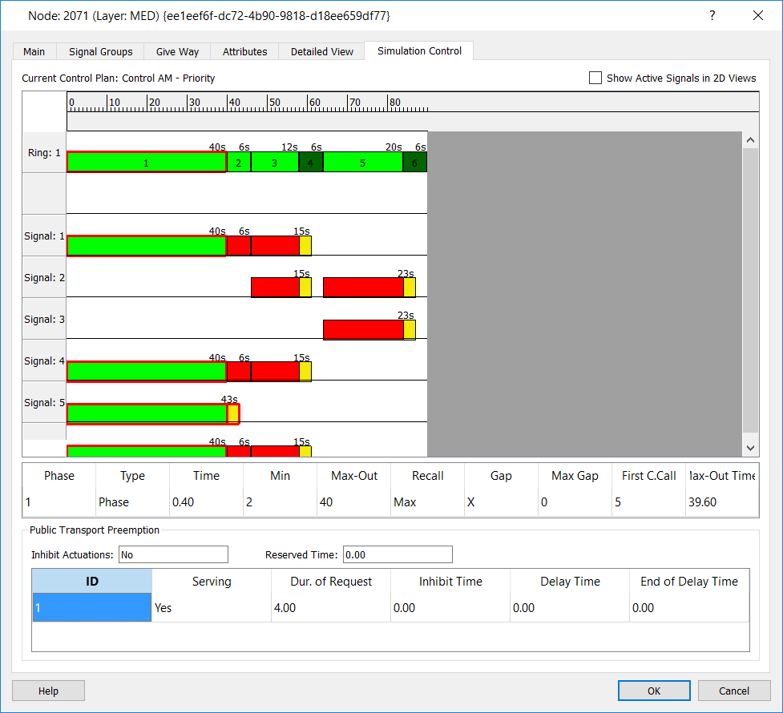Select the Give Way tab
This screenshot has width=783, height=713.
(177, 51)
